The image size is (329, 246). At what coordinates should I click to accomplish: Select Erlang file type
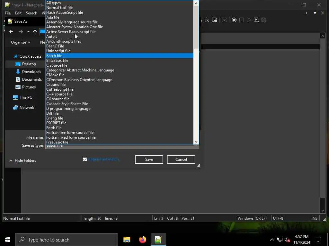[120, 118]
